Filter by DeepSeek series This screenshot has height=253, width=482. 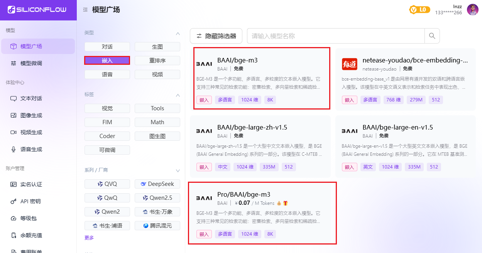point(157,184)
